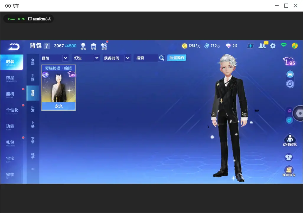The width and height of the screenshot is (303, 213).
Task: Expand the 获得时间 sort dropdown
Action: pos(117,58)
